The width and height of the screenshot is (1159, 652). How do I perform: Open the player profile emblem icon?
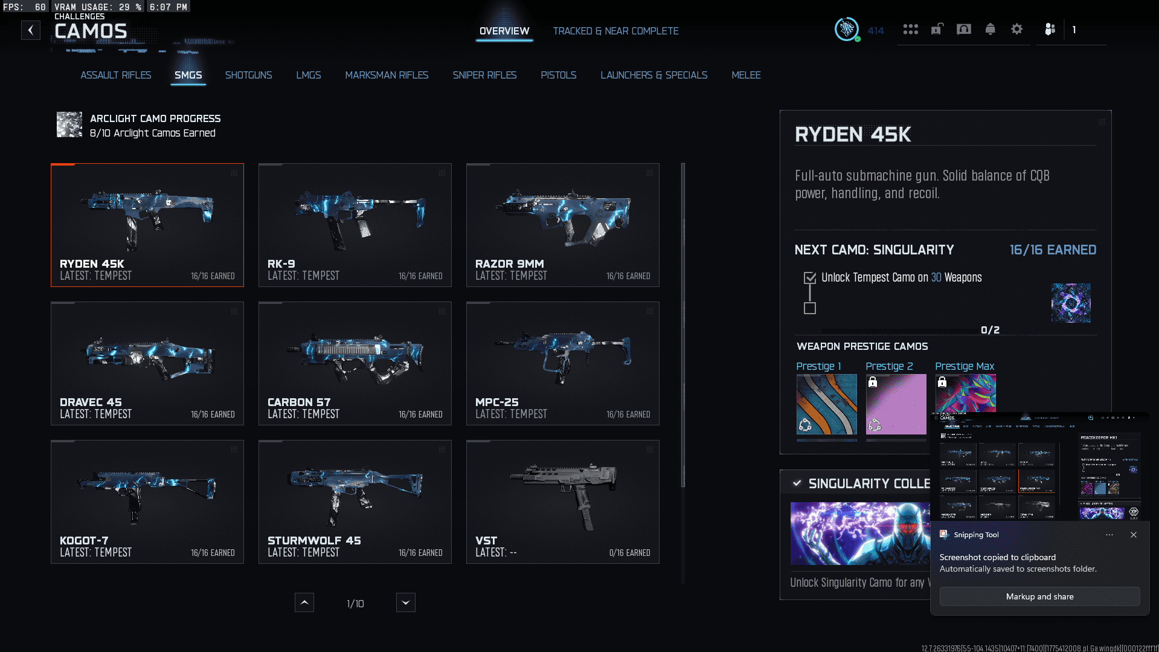(x=847, y=29)
